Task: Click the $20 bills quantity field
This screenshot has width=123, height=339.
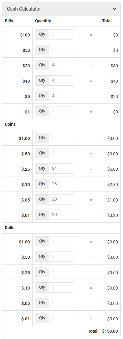Action: [x=61, y=65]
